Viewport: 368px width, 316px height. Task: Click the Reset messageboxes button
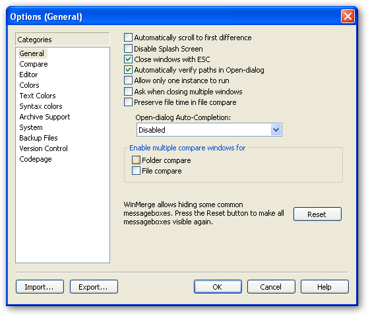point(317,214)
